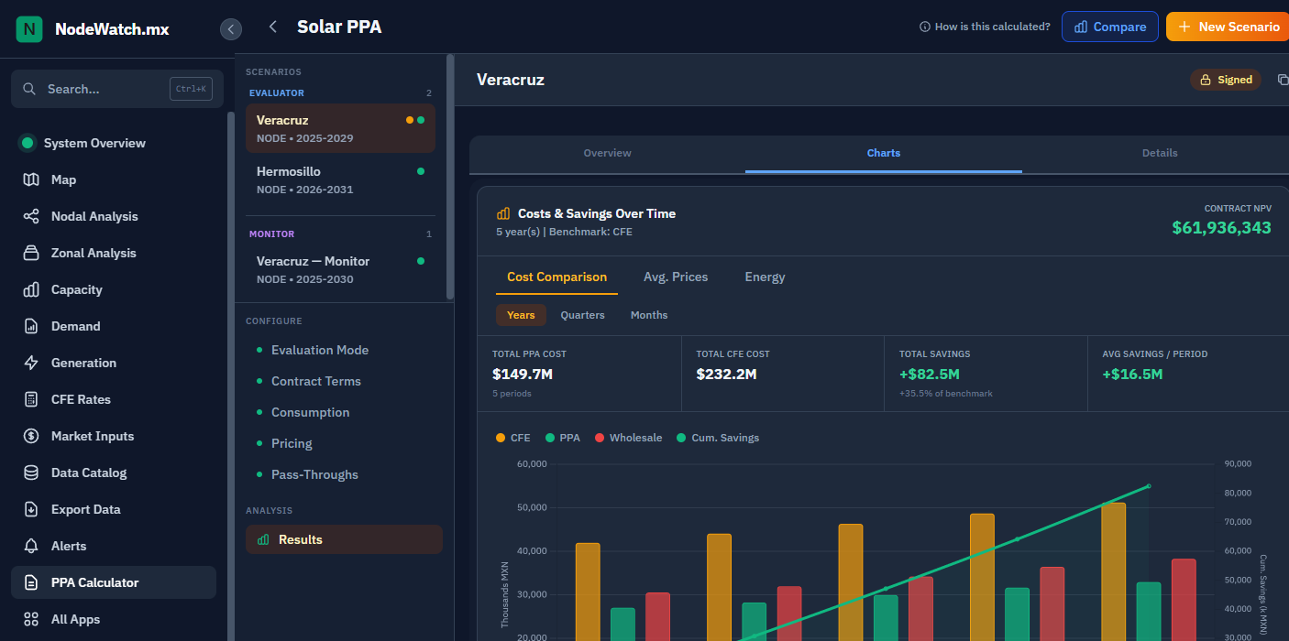The height and width of the screenshot is (641, 1289).
Task: Collapse the sidebar with the chevron button
Action: [x=231, y=29]
